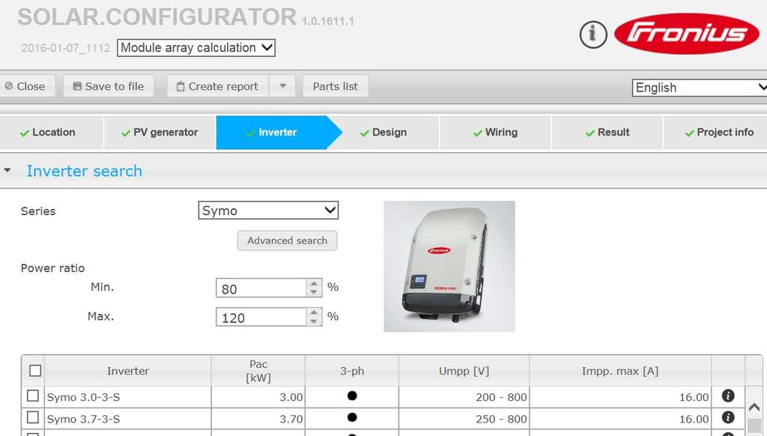Screen dimensions: 767x436
Task: Click the project name 2016-01-07_1112
Action: 66,48
